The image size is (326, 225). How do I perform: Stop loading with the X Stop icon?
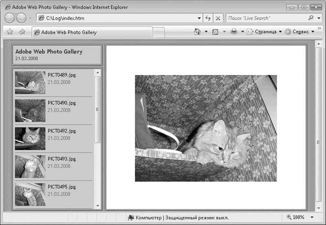[x=218, y=18]
